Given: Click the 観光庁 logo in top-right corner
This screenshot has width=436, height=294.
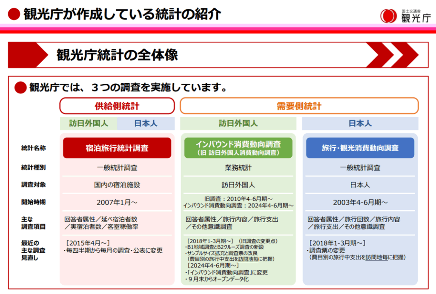Looking at the screenshot, I should (x=405, y=15).
